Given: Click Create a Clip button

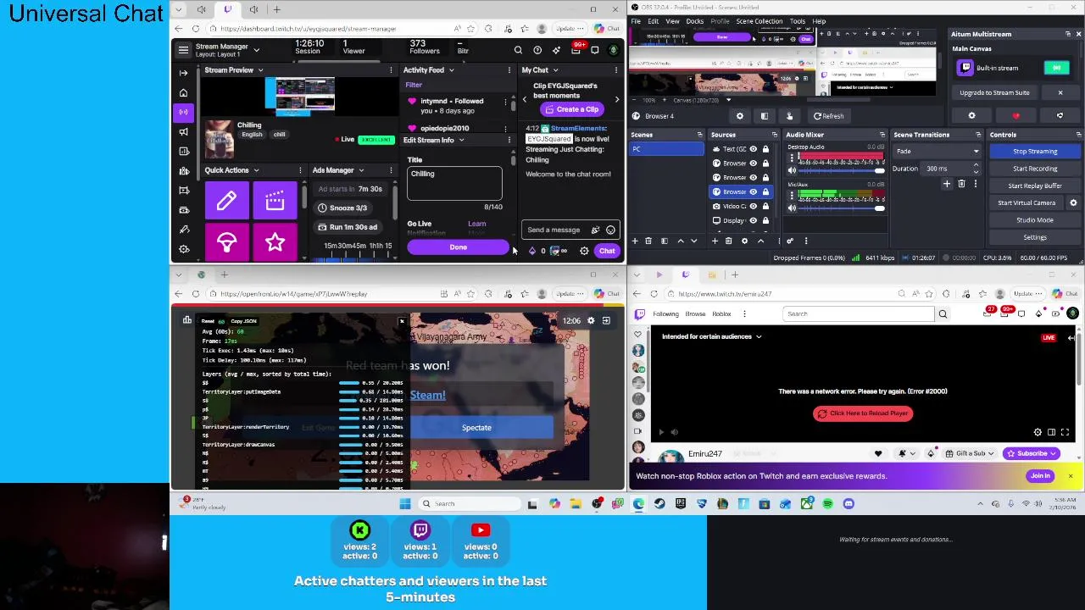Looking at the screenshot, I should pos(570,109).
